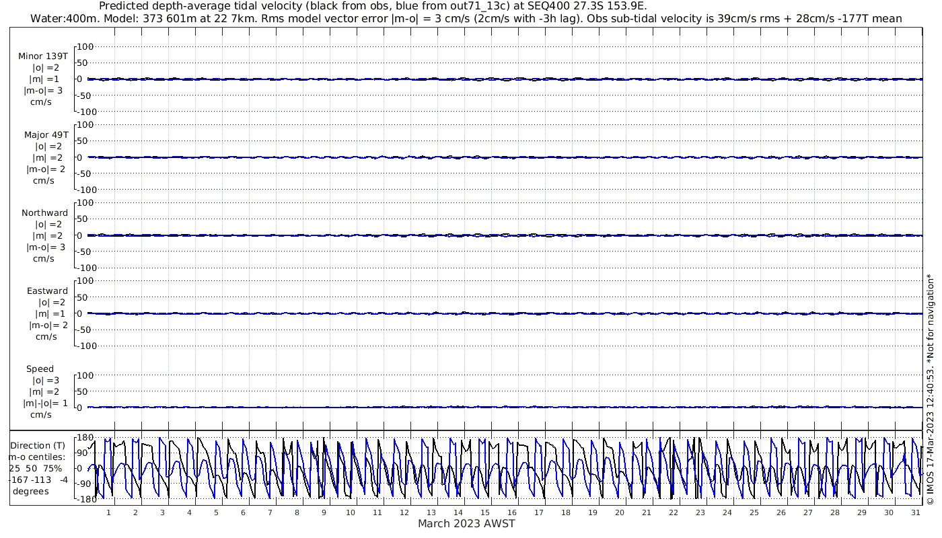Click the "m-o centiles:" text

coord(36,457)
